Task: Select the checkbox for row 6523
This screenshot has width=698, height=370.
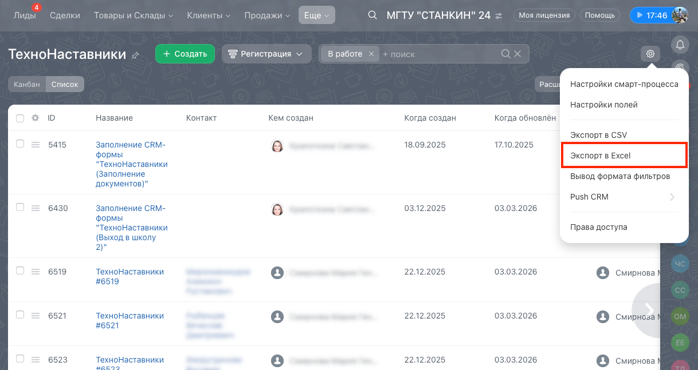Action: coord(20,359)
